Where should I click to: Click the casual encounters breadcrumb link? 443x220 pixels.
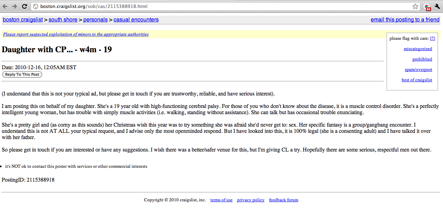[136, 20]
